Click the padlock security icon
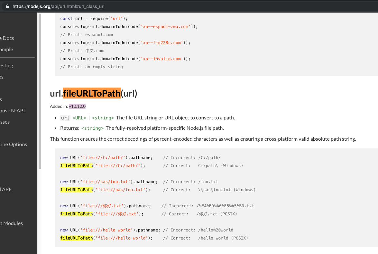Image resolution: width=378 pixels, height=254 pixels. pyautogui.click(x=7, y=6)
